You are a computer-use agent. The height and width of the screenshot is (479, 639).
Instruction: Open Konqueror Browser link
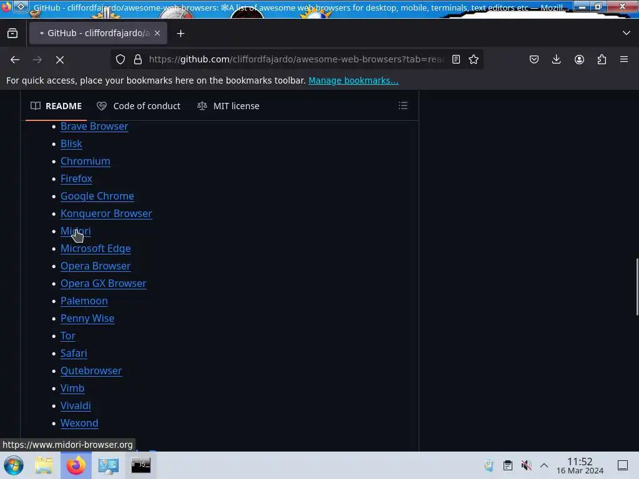pos(106,214)
